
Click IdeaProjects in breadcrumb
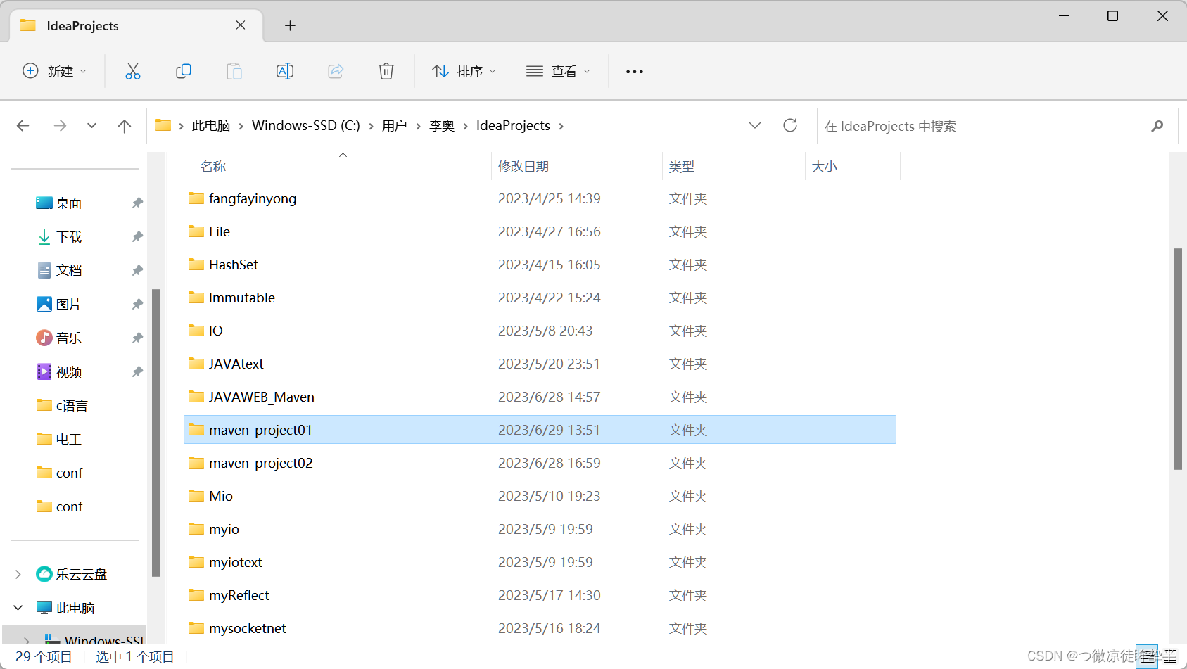click(x=513, y=126)
